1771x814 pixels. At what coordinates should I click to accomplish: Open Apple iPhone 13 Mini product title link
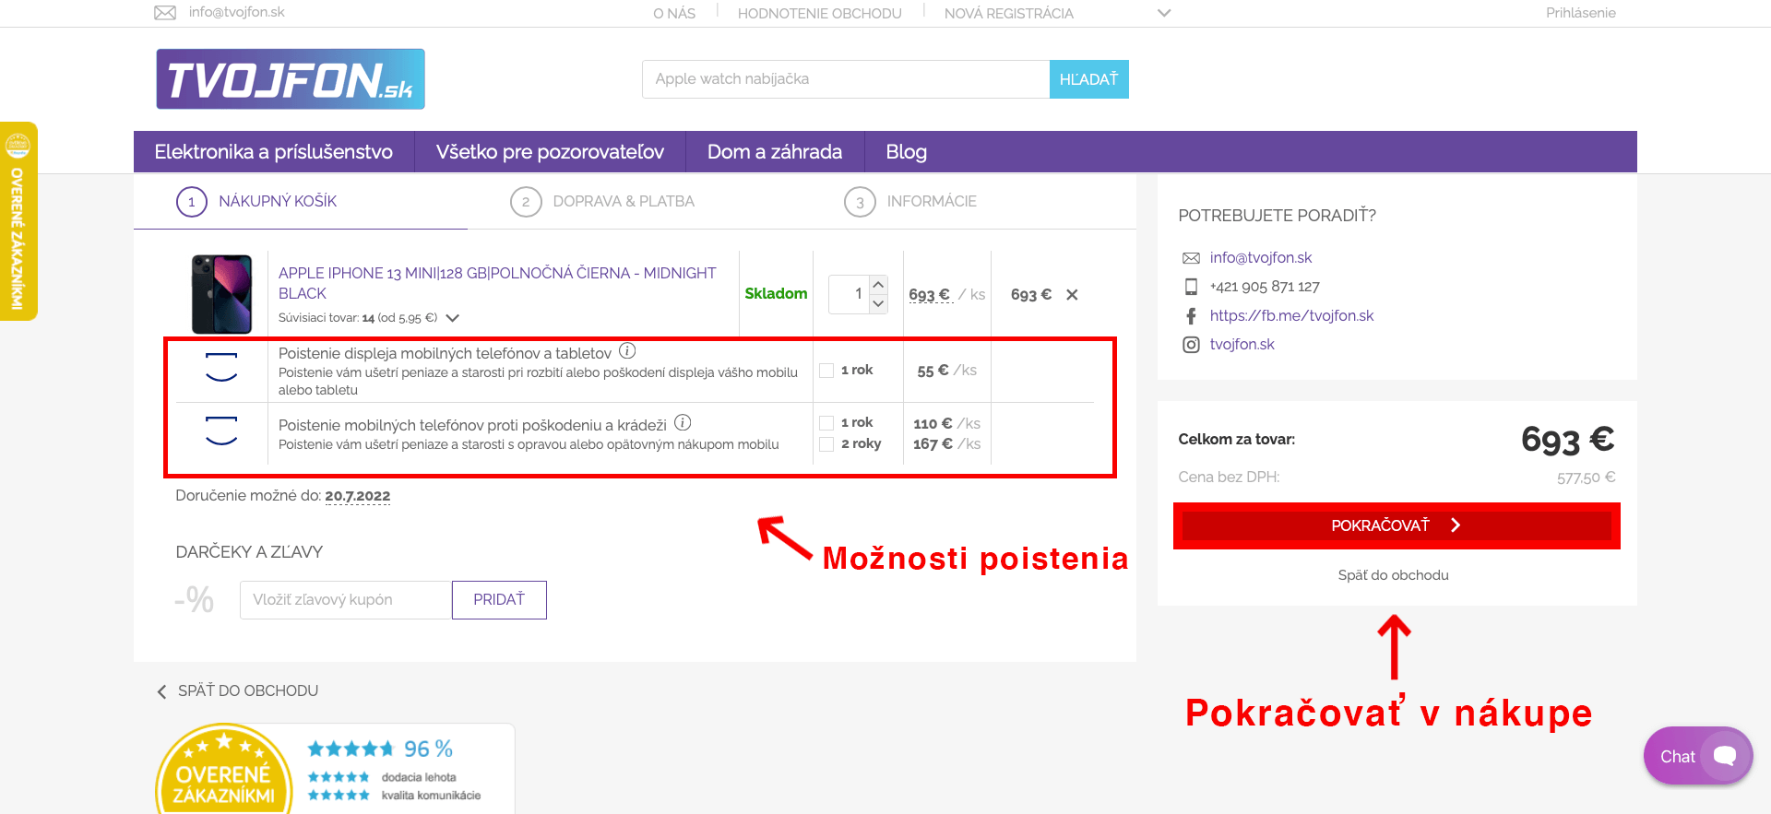tap(497, 283)
